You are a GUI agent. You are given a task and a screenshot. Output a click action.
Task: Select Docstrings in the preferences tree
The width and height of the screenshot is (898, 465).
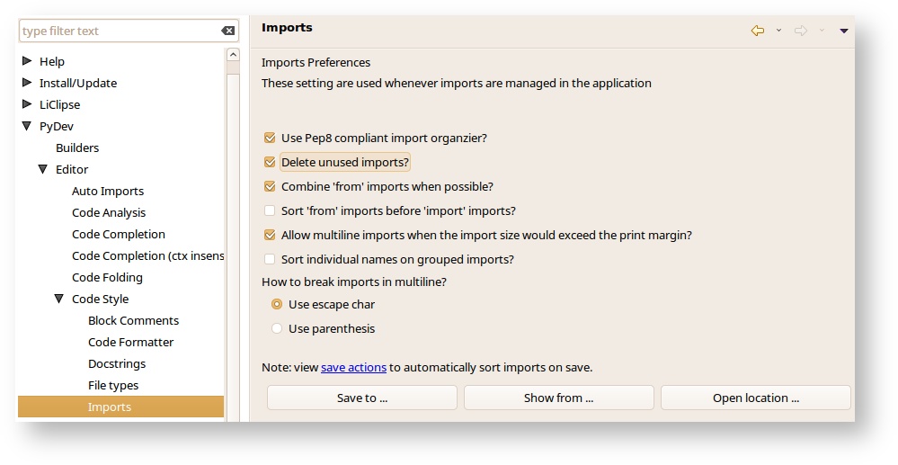(117, 364)
